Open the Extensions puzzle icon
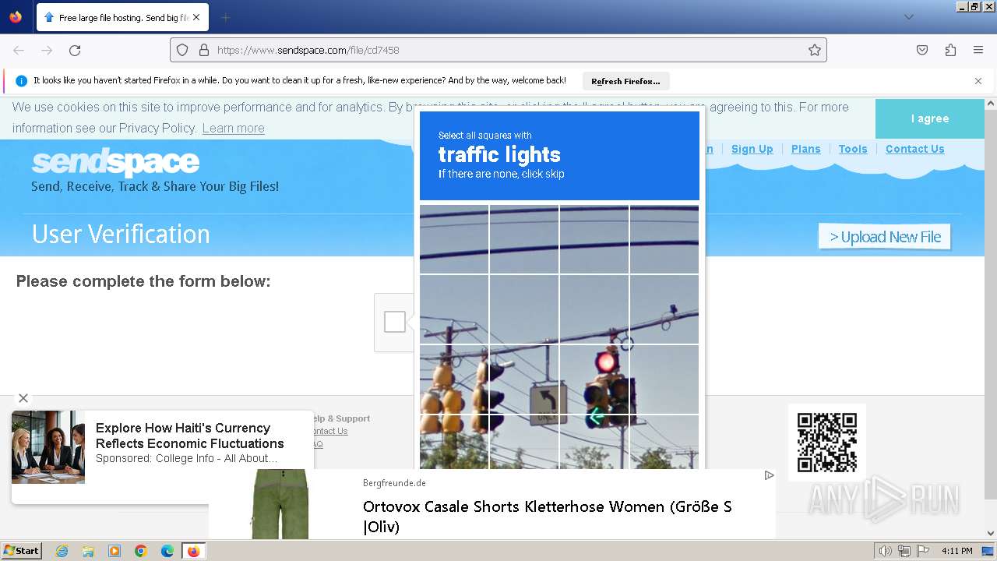Image resolution: width=997 pixels, height=561 pixels. tap(950, 50)
